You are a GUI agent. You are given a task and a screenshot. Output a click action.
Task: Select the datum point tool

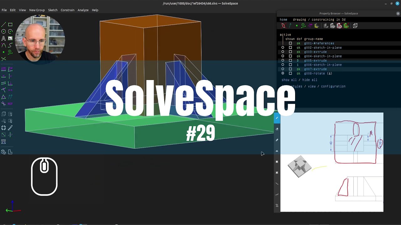click(3, 52)
